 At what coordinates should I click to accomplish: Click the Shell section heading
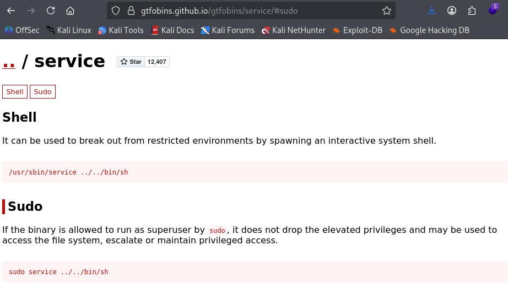(19, 117)
